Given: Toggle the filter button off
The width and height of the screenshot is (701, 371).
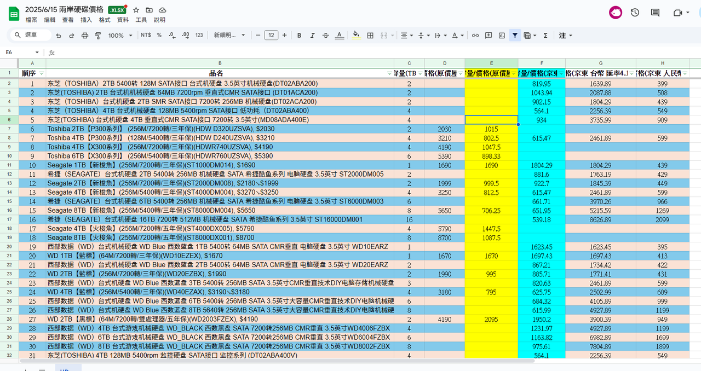Looking at the screenshot, I should 515,35.
